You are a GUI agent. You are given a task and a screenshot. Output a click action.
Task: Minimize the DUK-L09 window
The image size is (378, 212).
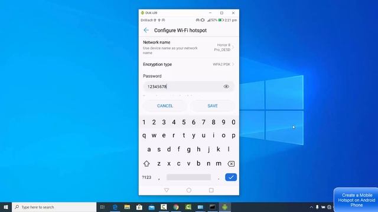(210, 13)
